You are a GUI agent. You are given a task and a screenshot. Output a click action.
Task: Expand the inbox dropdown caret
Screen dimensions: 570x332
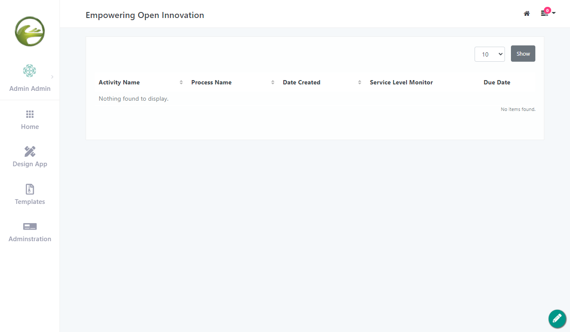[554, 13]
